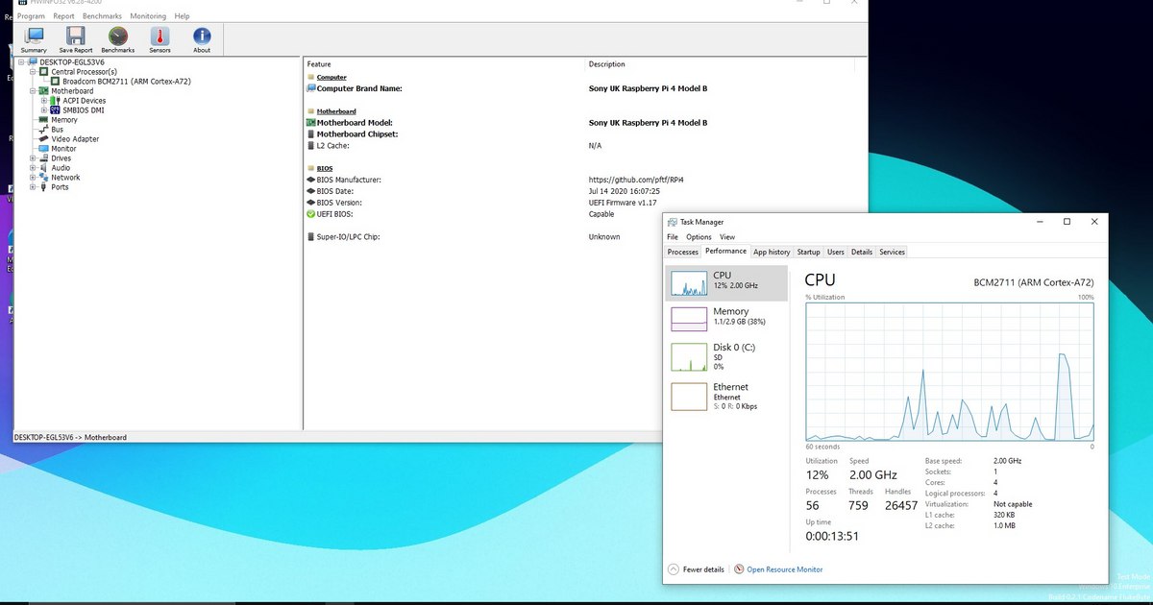Screen dimensions: 1153x605
Task: Click status bar text 'DESKTOP-EGL53V6 -> Motherboard'
Action: (70, 437)
